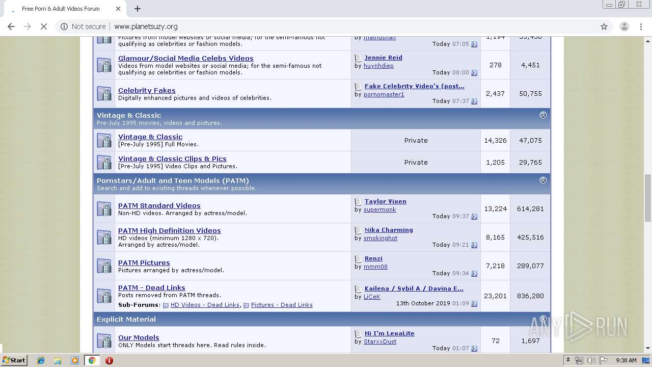View profile of user StarxxDust
652x367 pixels.
point(380,342)
